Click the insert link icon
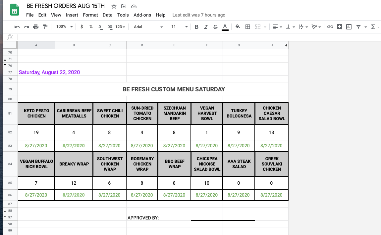Screen dimensions: 381x235 330,27
